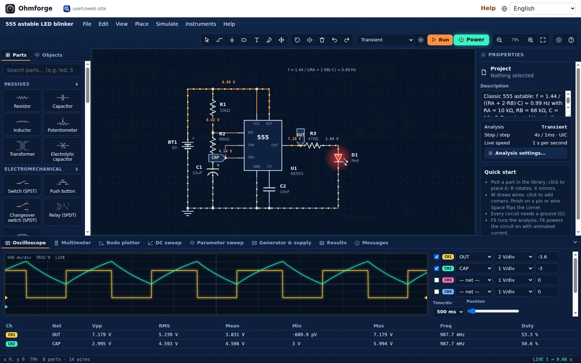Select the pan/move tool
The image size is (581, 363).
pos(281,40)
